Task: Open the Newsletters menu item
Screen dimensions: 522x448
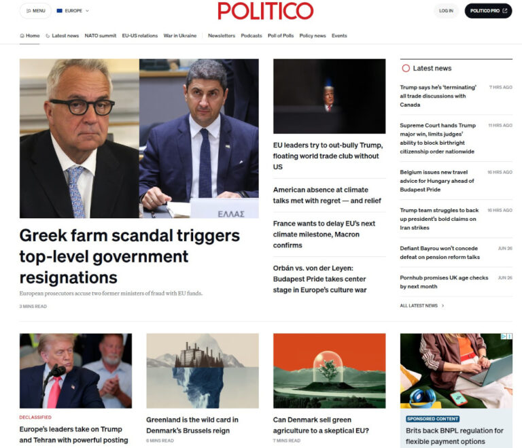Action: [222, 35]
